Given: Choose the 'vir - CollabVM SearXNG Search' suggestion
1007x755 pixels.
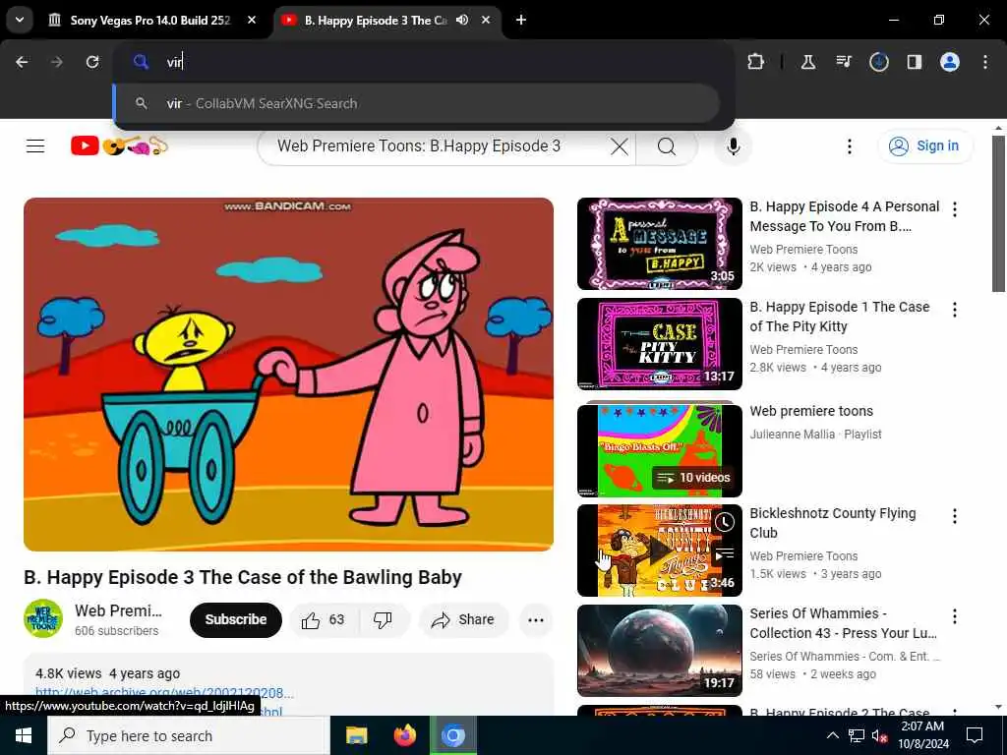Looking at the screenshot, I should 416,103.
